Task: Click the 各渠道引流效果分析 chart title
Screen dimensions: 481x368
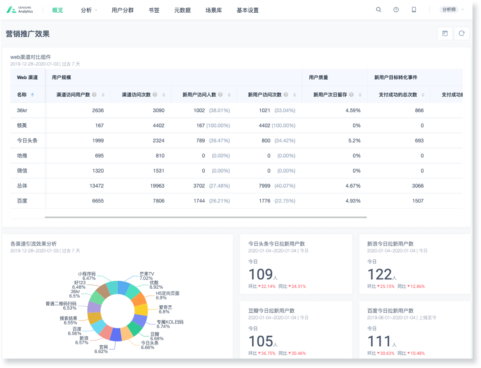Action: (33, 244)
